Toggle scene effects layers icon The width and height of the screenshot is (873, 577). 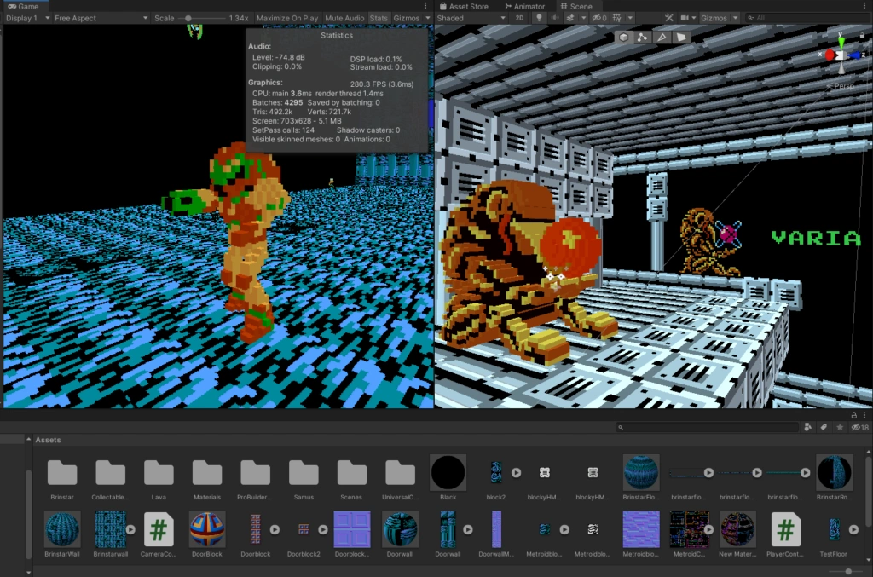pyautogui.click(x=570, y=18)
